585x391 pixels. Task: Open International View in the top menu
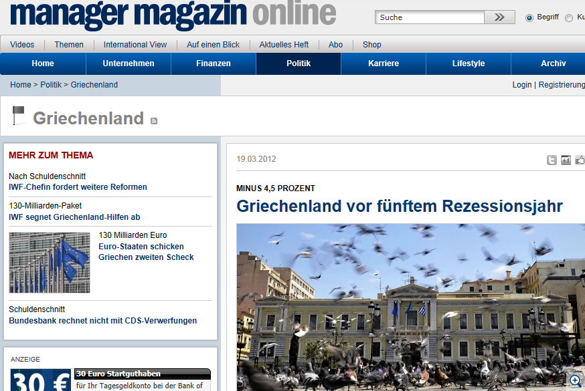pyautogui.click(x=135, y=45)
